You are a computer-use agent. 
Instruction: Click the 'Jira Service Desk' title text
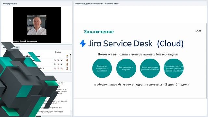[x=121, y=44]
